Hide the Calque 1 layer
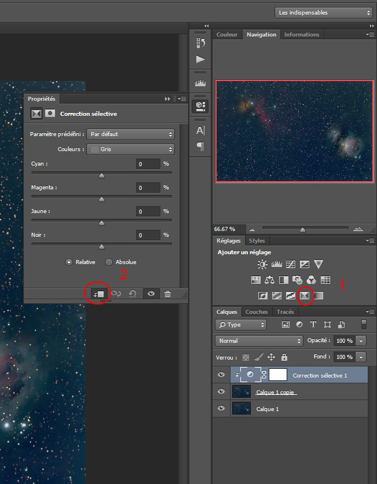377x484 pixels. 221,408
